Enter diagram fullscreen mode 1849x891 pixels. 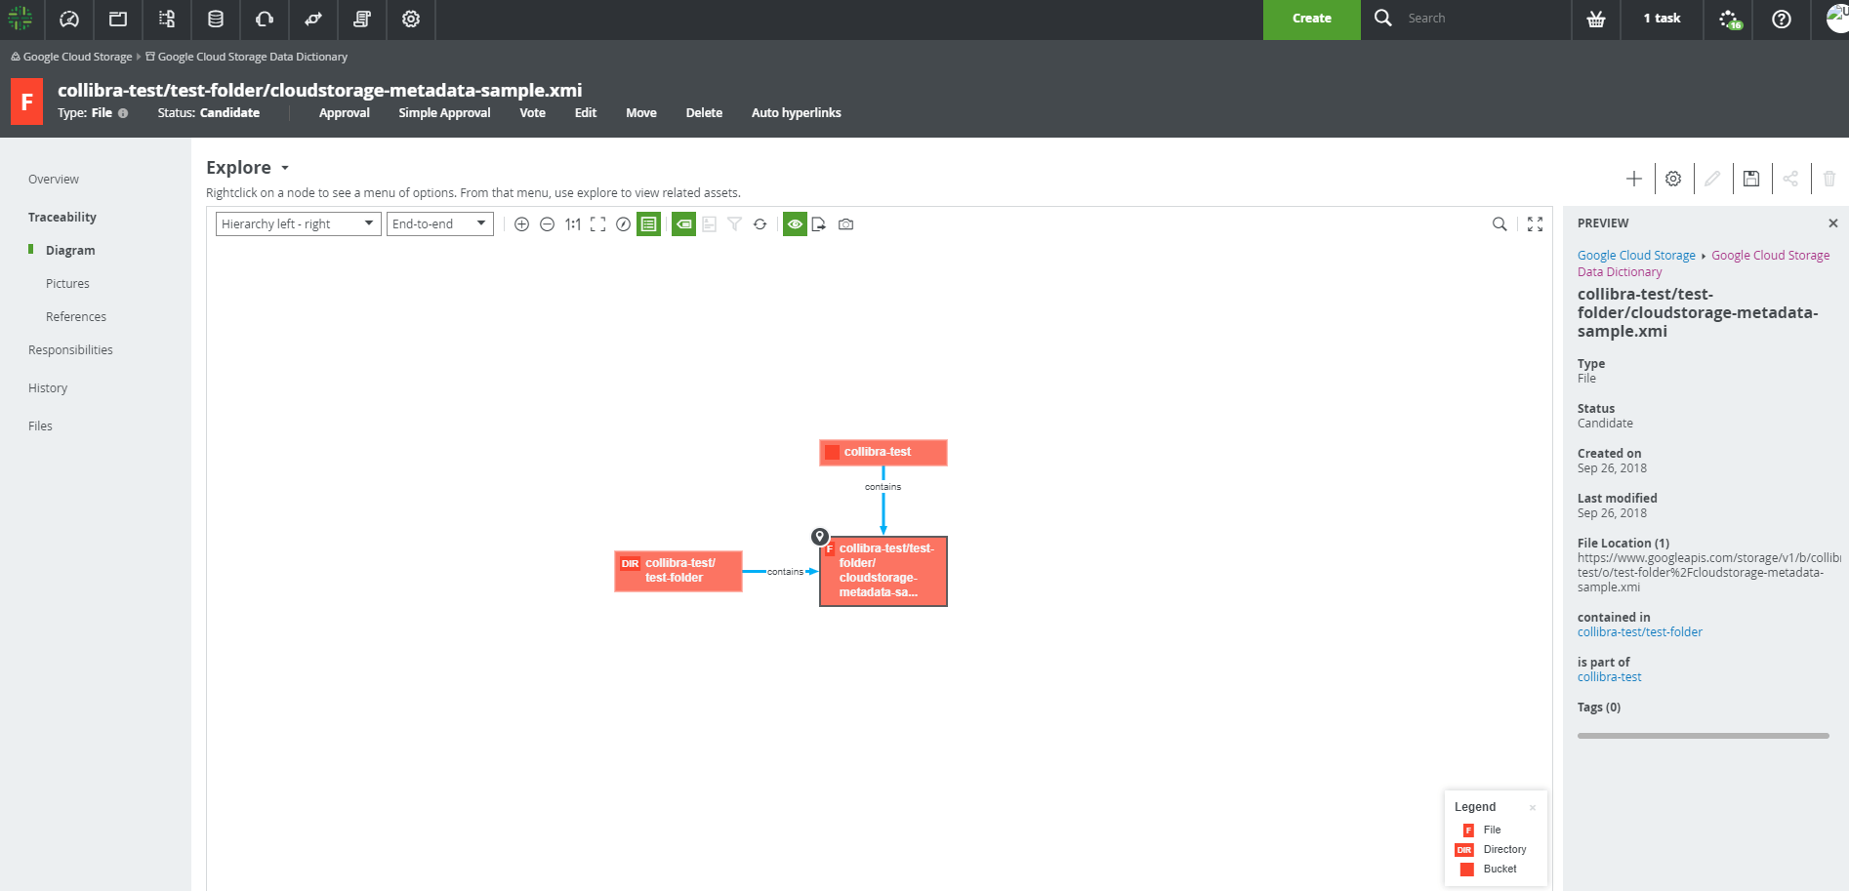[1536, 224]
